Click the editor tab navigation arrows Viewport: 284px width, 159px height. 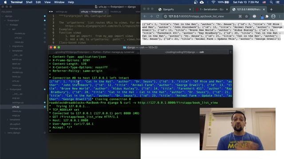coord(51,11)
